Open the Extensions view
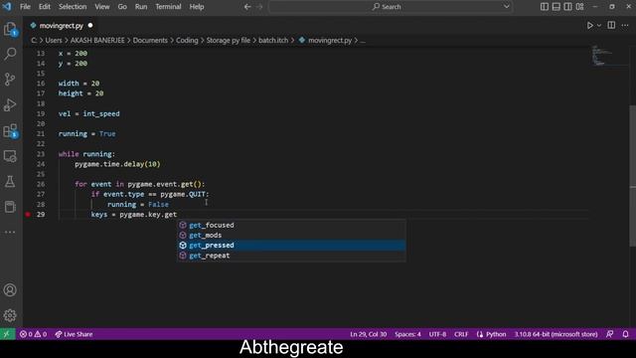Screen dimensions: 636x358 pyautogui.click(x=10, y=130)
